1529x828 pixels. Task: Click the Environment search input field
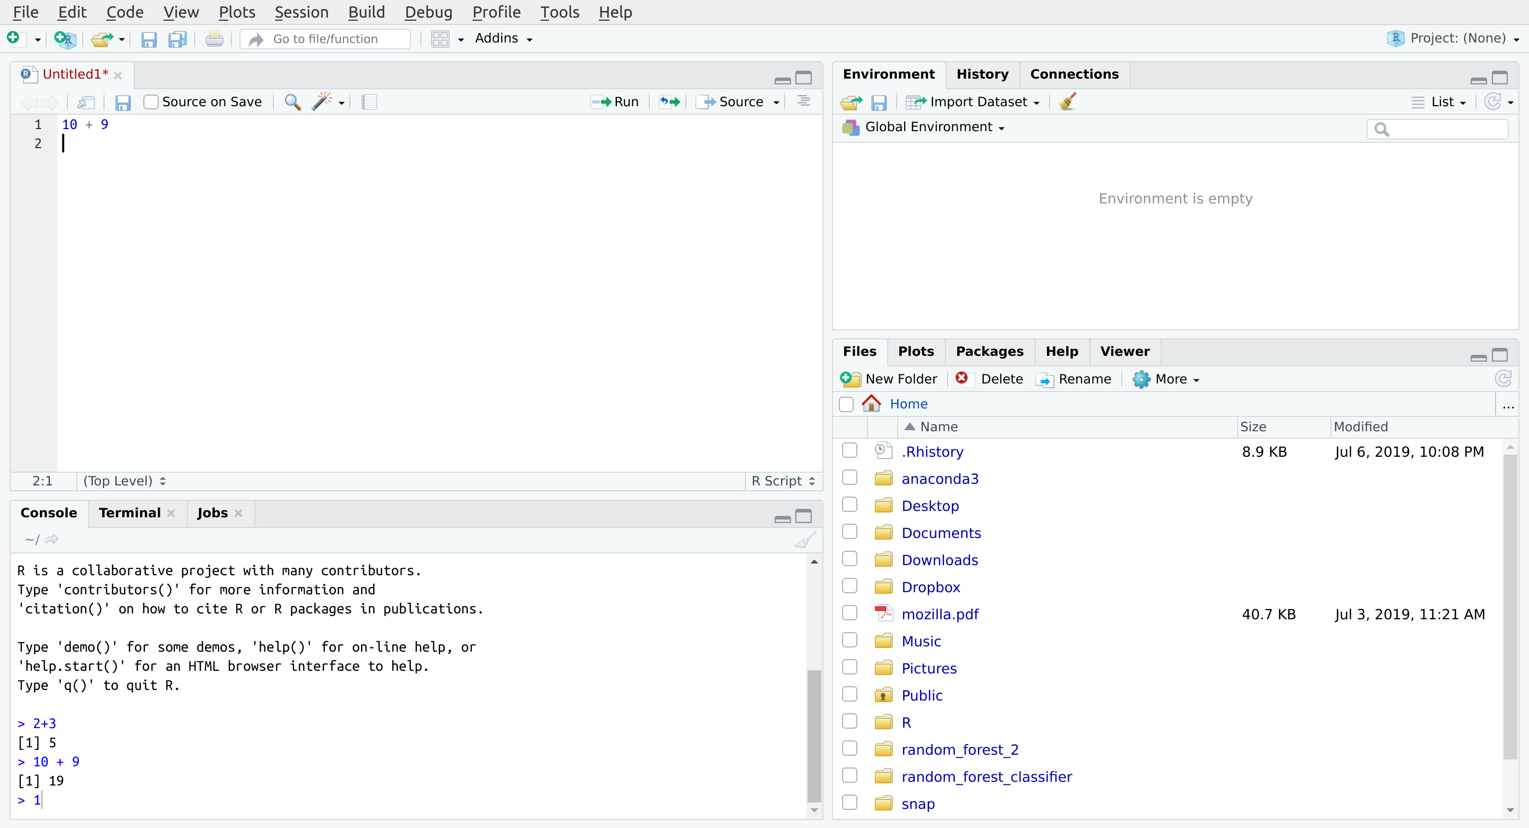1437,129
